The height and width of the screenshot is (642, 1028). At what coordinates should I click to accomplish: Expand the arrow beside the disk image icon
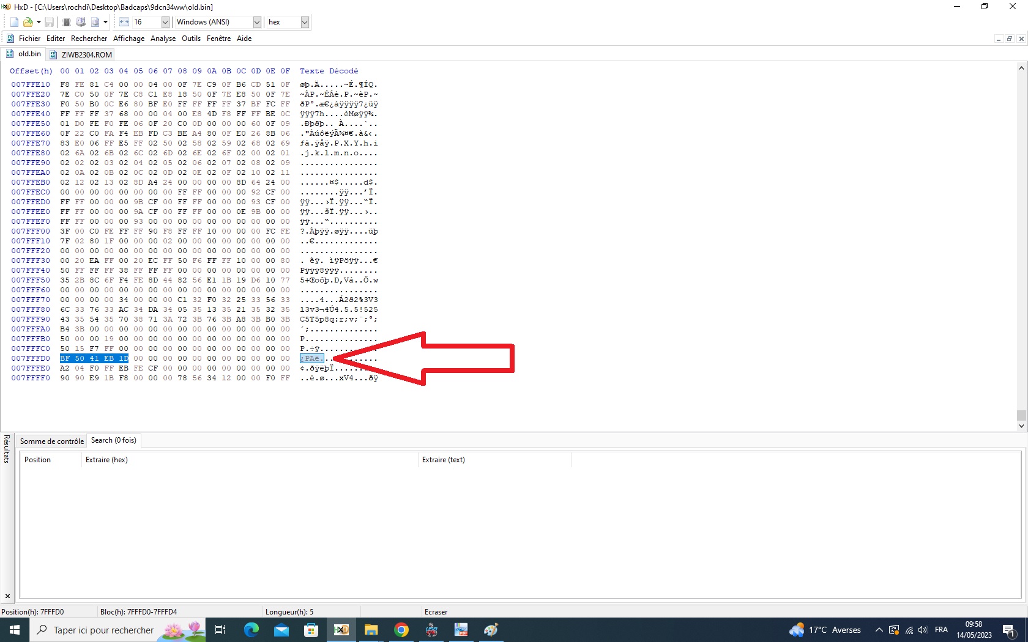(106, 22)
